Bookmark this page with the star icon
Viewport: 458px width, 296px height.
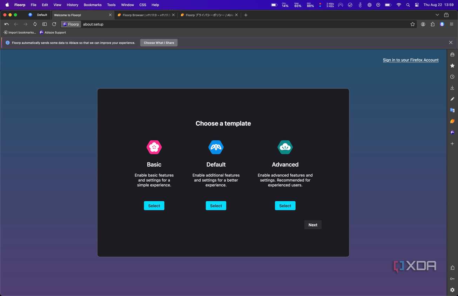click(x=413, y=24)
